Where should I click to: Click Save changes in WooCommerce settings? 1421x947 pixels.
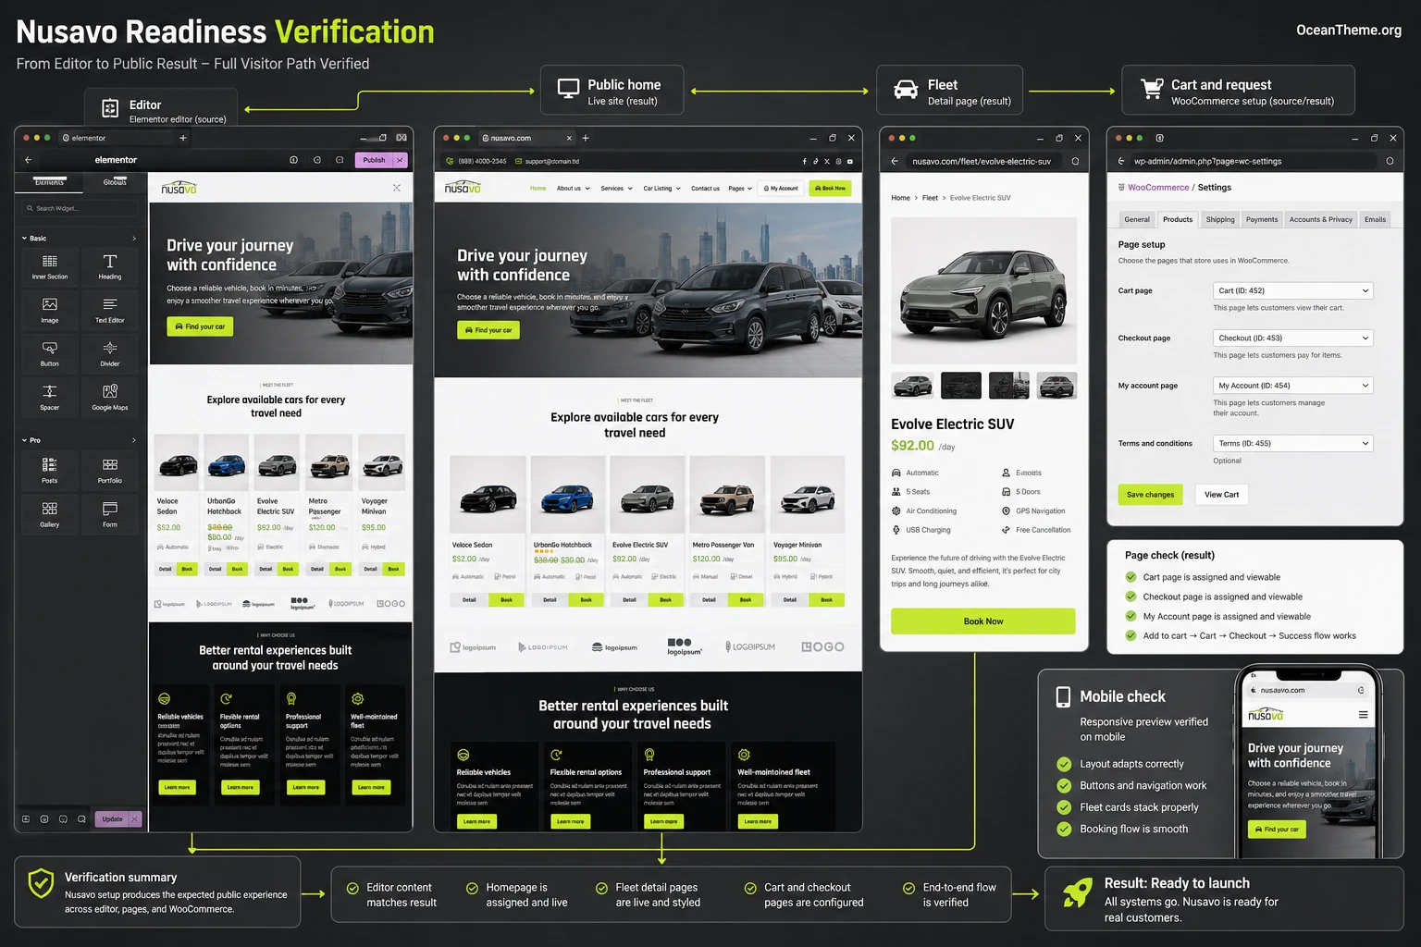click(x=1151, y=495)
